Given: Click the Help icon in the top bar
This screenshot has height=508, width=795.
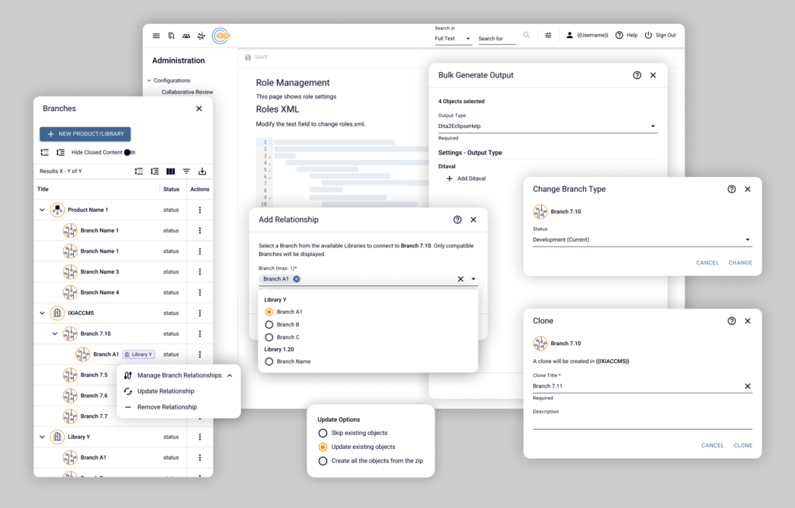Looking at the screenshot, I should coord(619,35).
